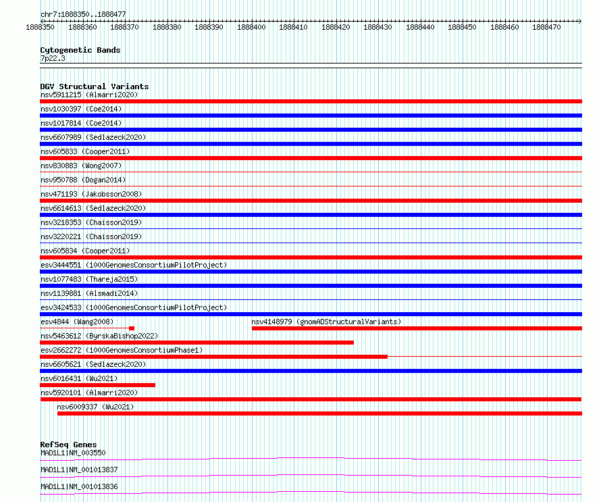
Task: Click esv4844 (Wang2008) variant label
Action: [x=77, y=322]
